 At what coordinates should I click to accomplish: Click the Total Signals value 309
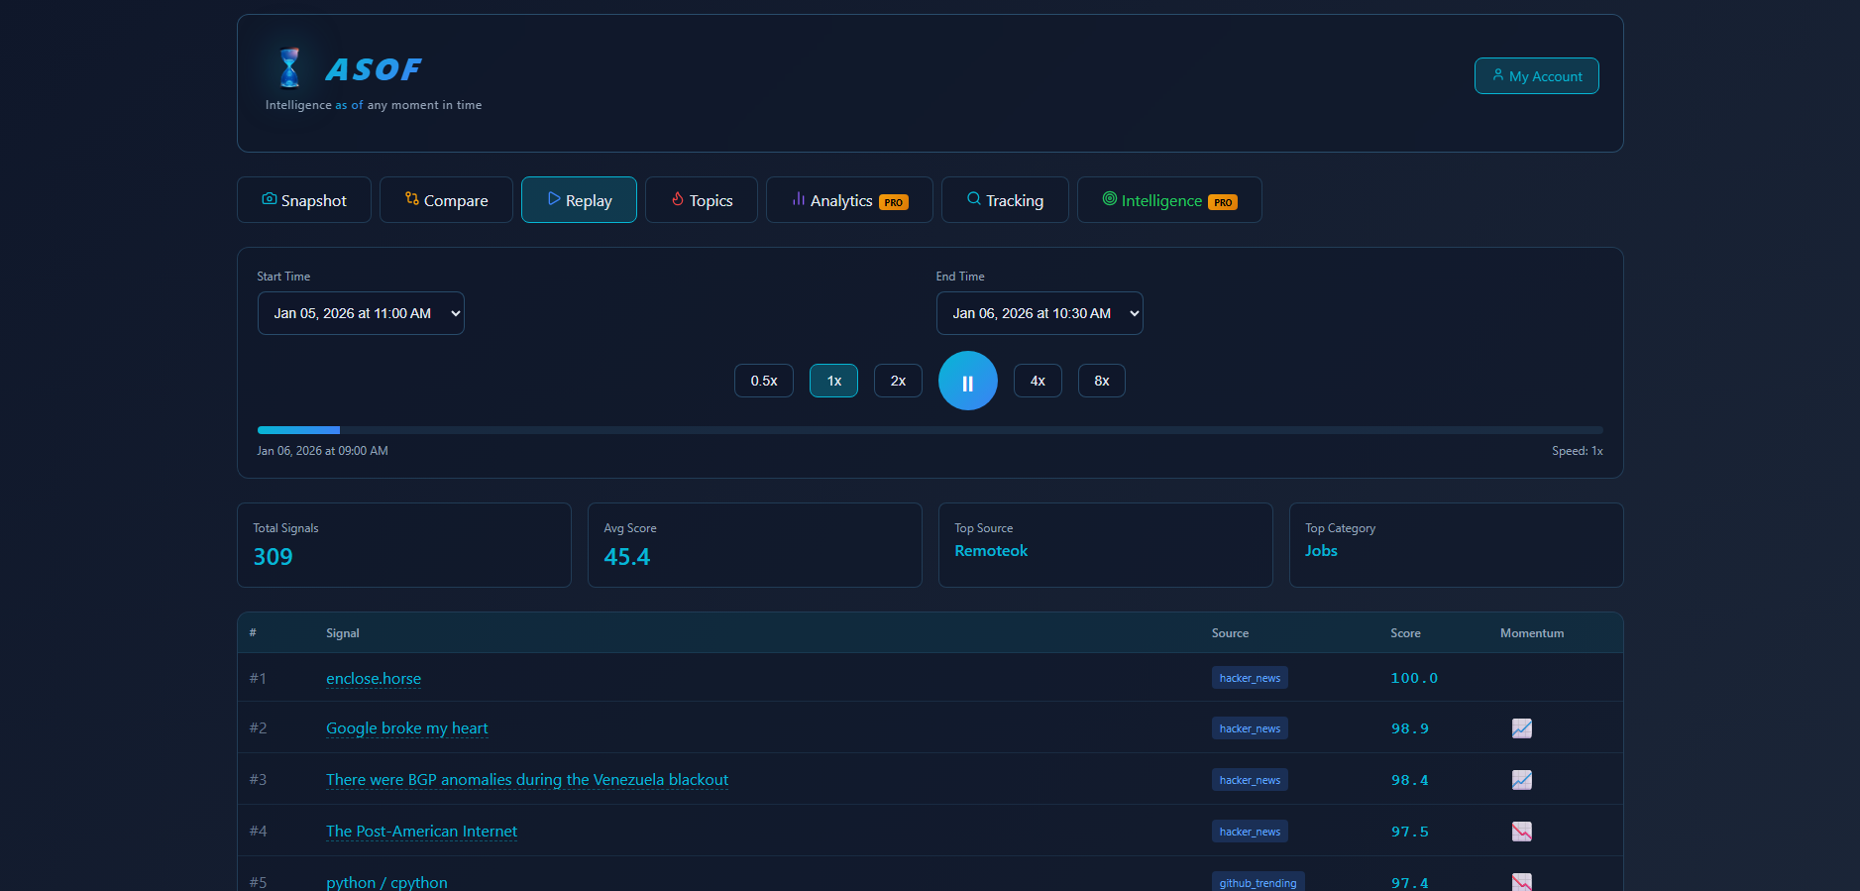coord(273,557)
